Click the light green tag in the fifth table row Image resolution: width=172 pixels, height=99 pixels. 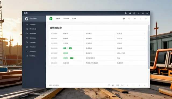point(66,53)
